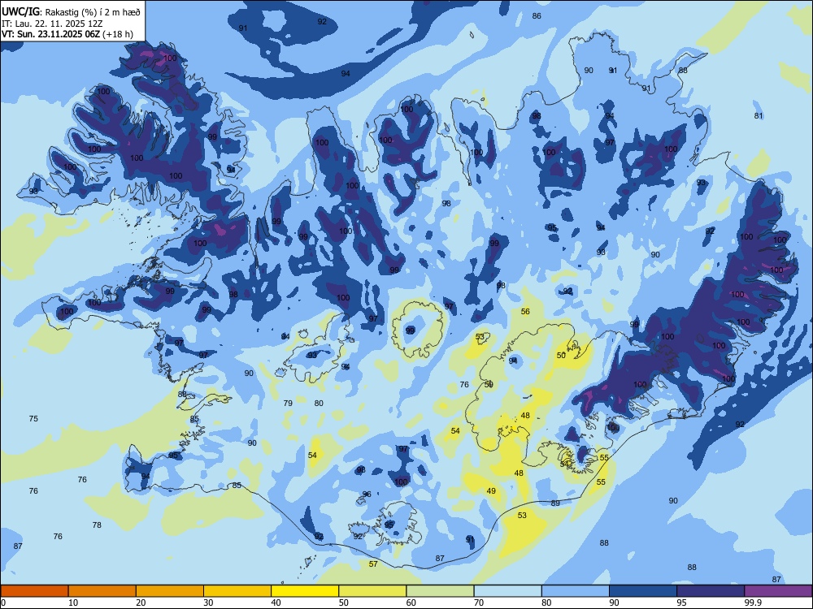The image size is (813, 609).
Task: Click the map value '75' over the western sea
Action: pyautogui.click(x=33, y=418)
